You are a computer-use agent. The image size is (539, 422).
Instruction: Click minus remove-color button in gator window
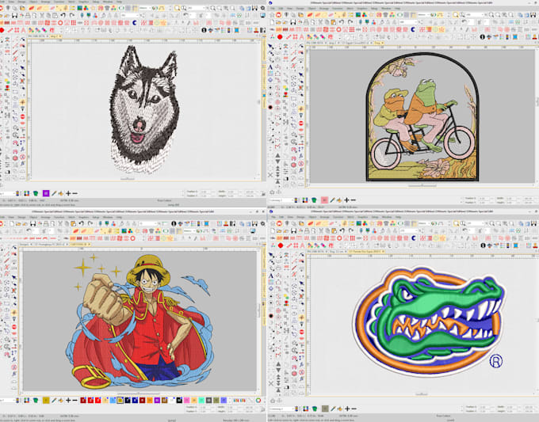(354, 409)
